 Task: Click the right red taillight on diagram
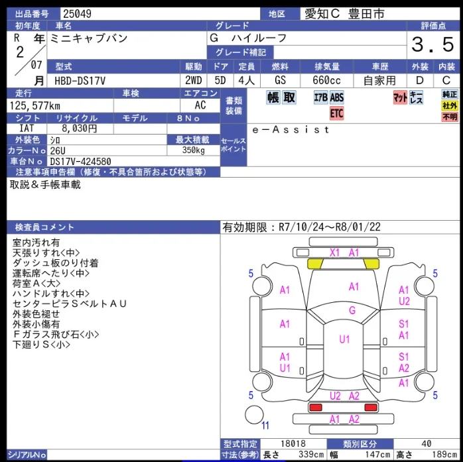(x=371, y=407)
